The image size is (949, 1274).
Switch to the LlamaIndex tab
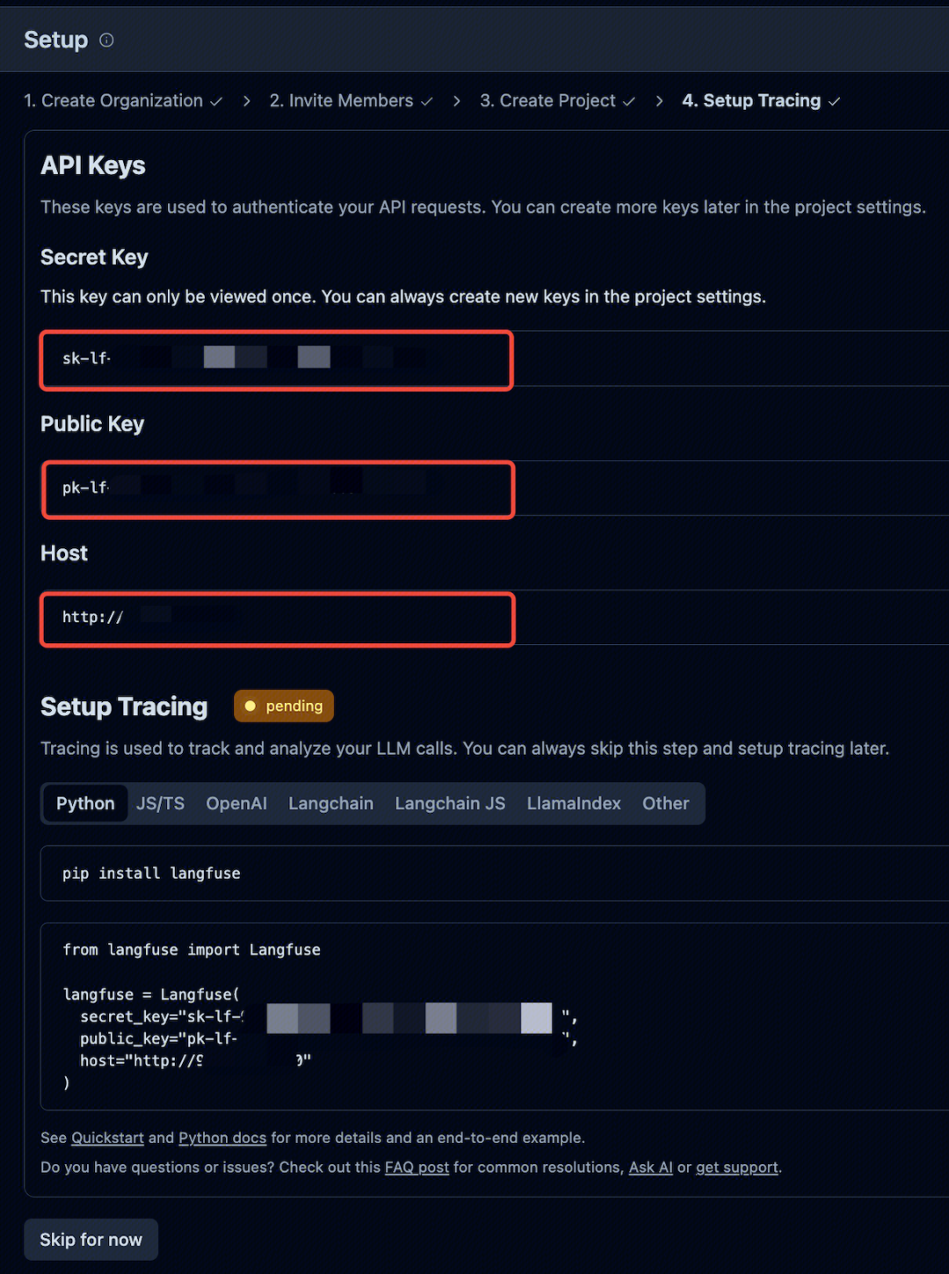click(574, 803)
